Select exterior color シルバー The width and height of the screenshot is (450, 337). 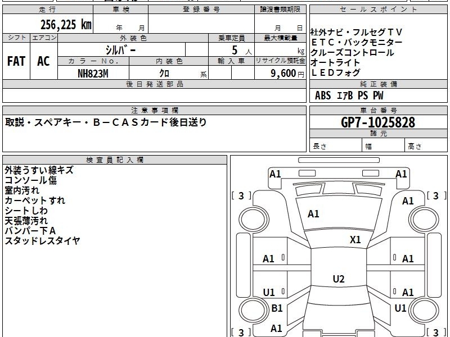coord(120,50)
